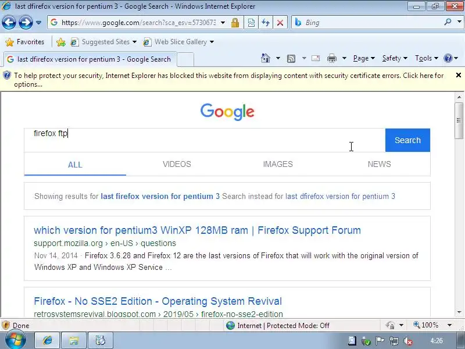Click the muted volume tray icon
This screenshot has height=349, width=465.
coord(408,341)
